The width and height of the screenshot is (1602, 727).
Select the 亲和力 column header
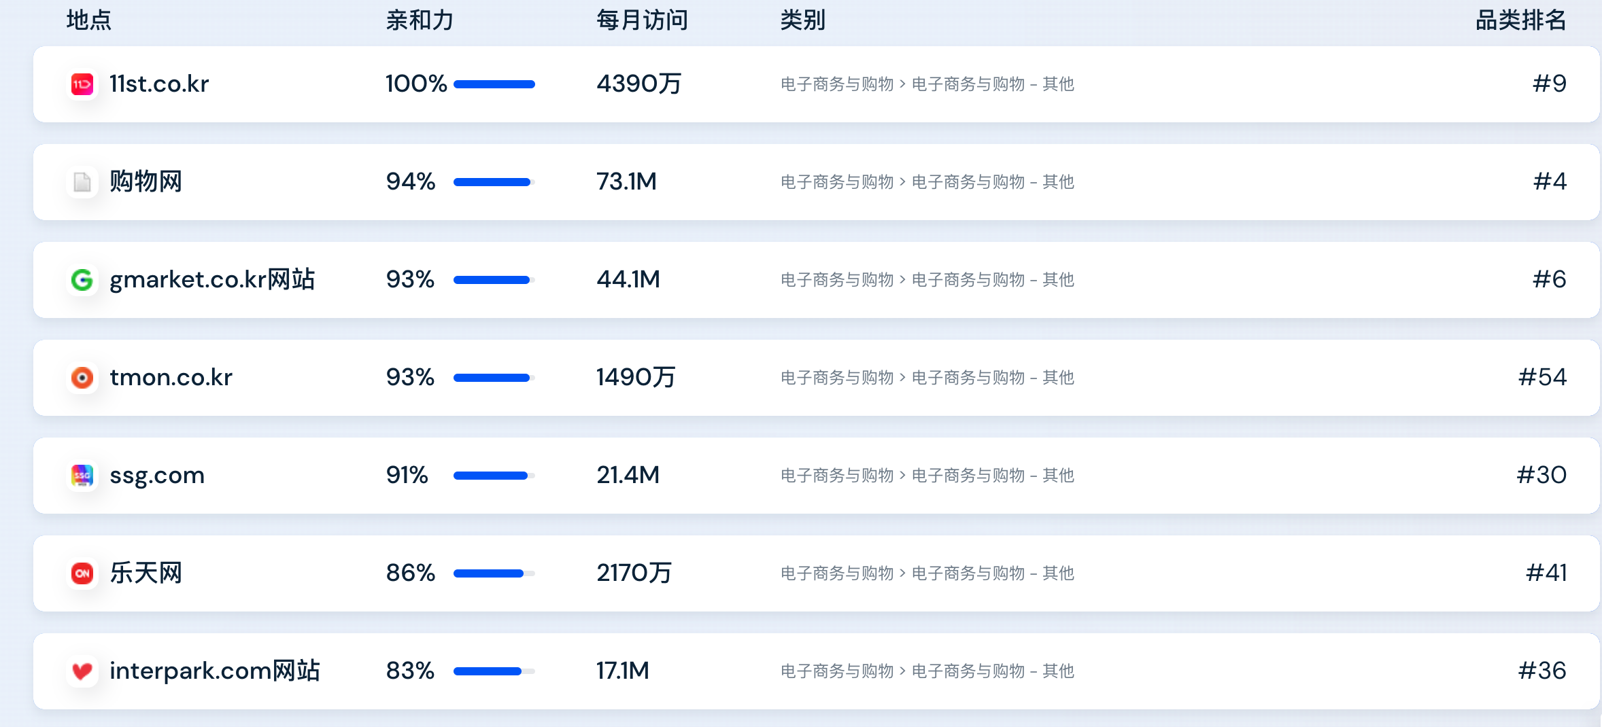420,20
